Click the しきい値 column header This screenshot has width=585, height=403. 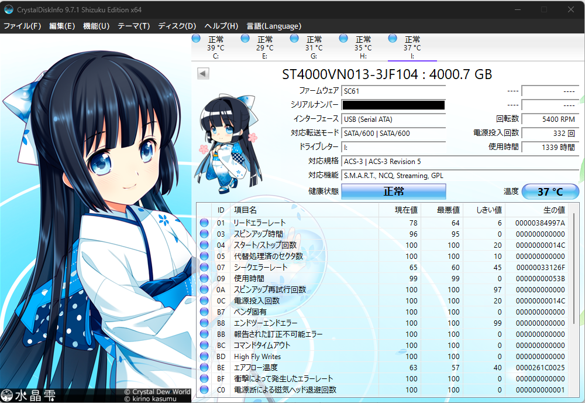point(484,210)
